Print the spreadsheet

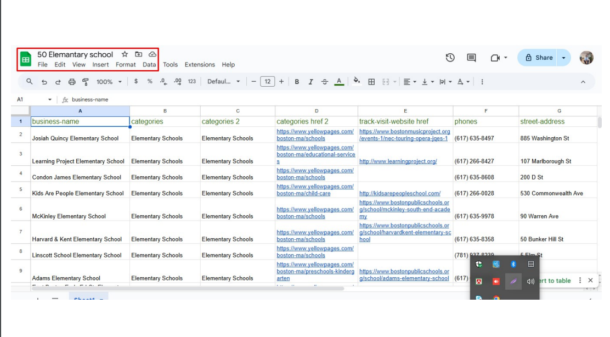tap(71, 82)
